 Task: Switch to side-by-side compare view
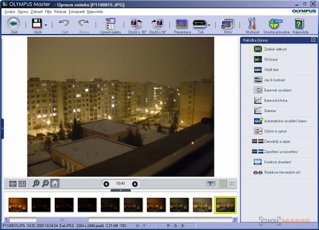[x=232, y=183]
